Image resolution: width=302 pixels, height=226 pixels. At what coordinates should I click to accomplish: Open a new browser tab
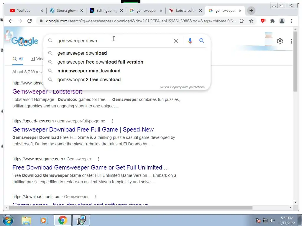[251, 11]
